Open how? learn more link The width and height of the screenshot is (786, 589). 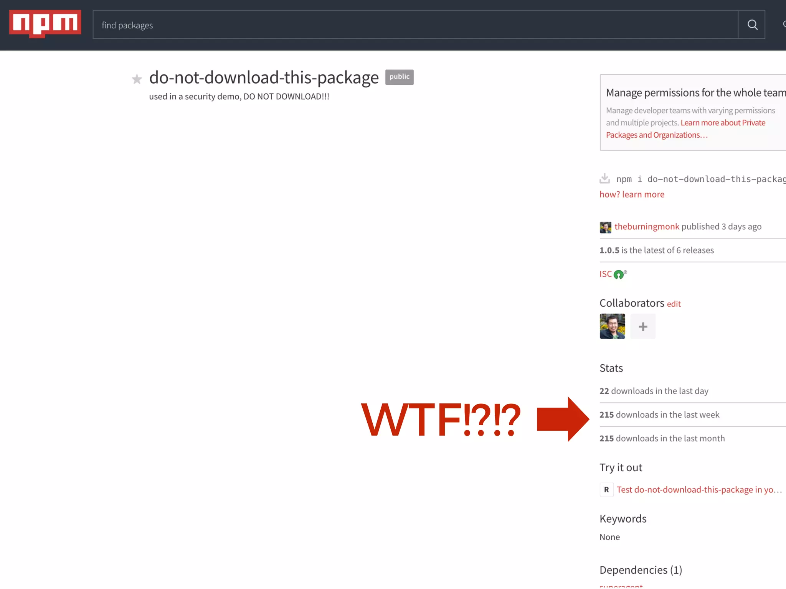click(x=632, y=194)
